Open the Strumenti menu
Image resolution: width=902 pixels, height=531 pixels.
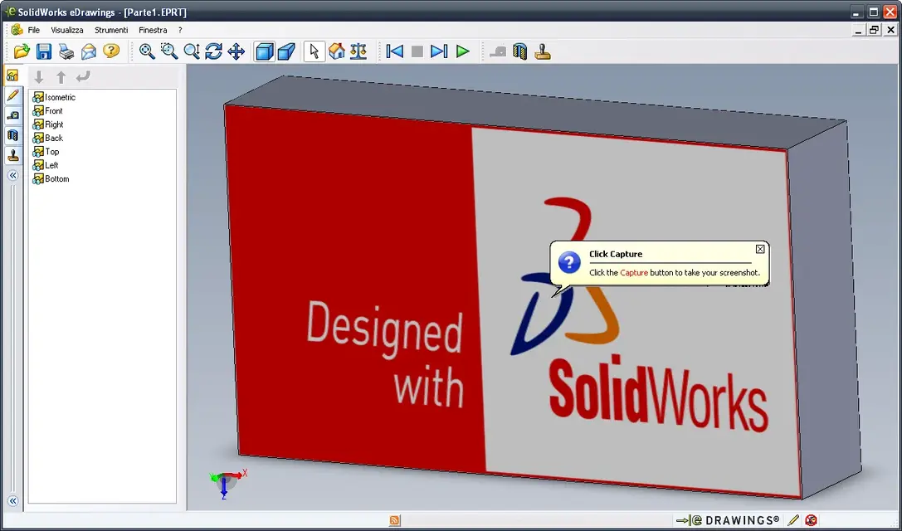click(x=111, y=30)
